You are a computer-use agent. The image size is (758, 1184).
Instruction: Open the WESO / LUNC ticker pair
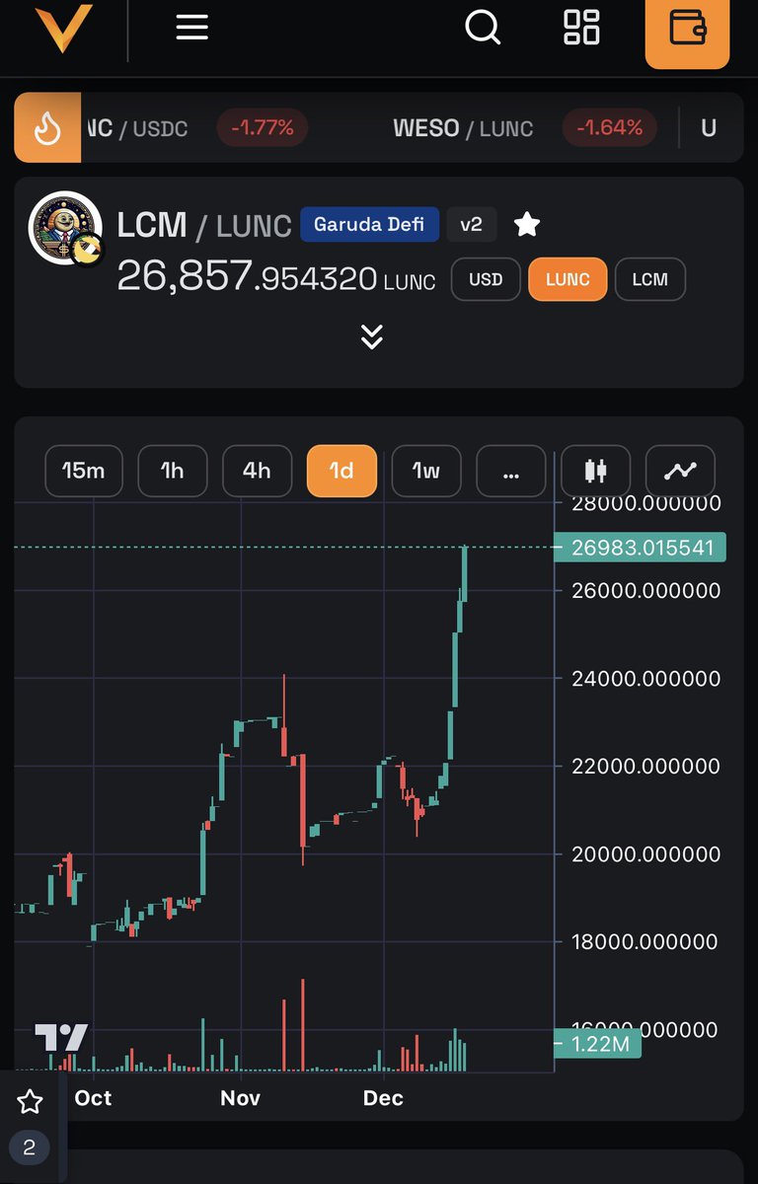463,127
